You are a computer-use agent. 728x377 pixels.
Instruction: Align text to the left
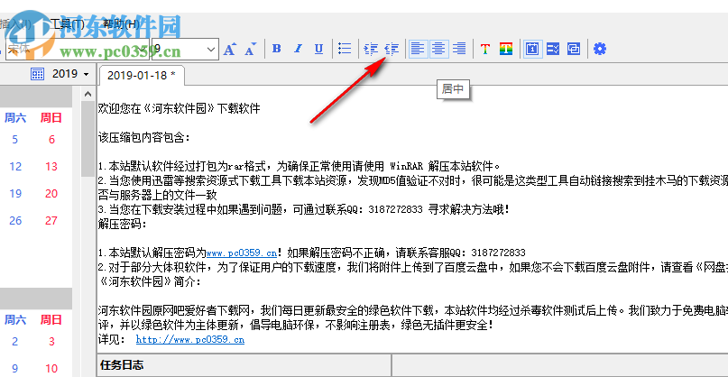(x=419, y=49)
